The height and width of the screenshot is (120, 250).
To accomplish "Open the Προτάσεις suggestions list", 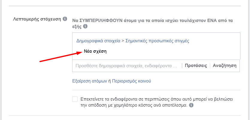I will click(x=196, y=66).
